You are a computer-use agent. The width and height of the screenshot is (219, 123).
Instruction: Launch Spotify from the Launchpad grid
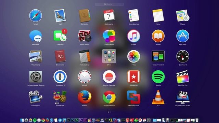[158, 77]
